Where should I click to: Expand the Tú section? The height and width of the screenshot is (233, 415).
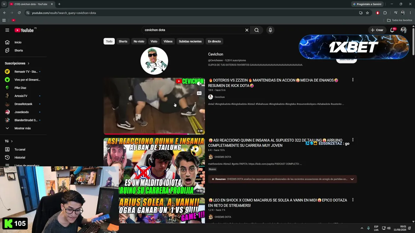coord(9,141)
